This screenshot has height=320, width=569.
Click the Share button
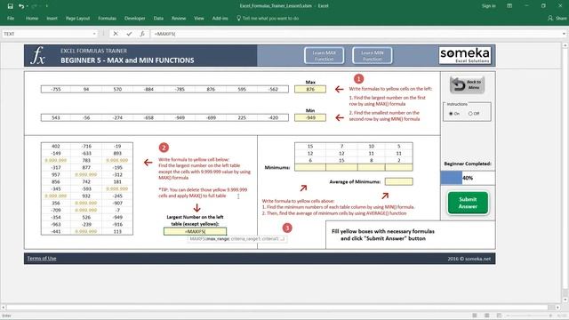tap(557, 18)
